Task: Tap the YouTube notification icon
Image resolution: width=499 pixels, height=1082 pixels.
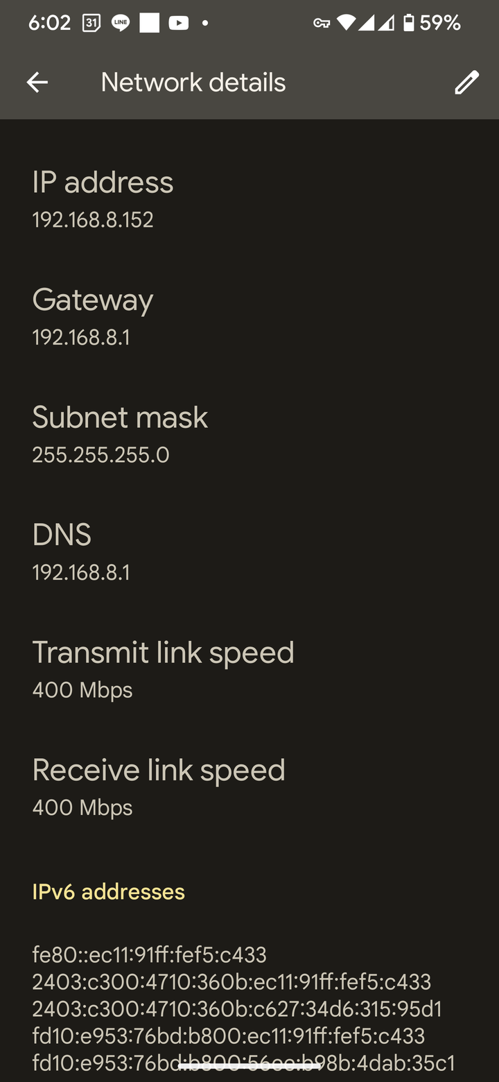Action: [x=178, y=23]
